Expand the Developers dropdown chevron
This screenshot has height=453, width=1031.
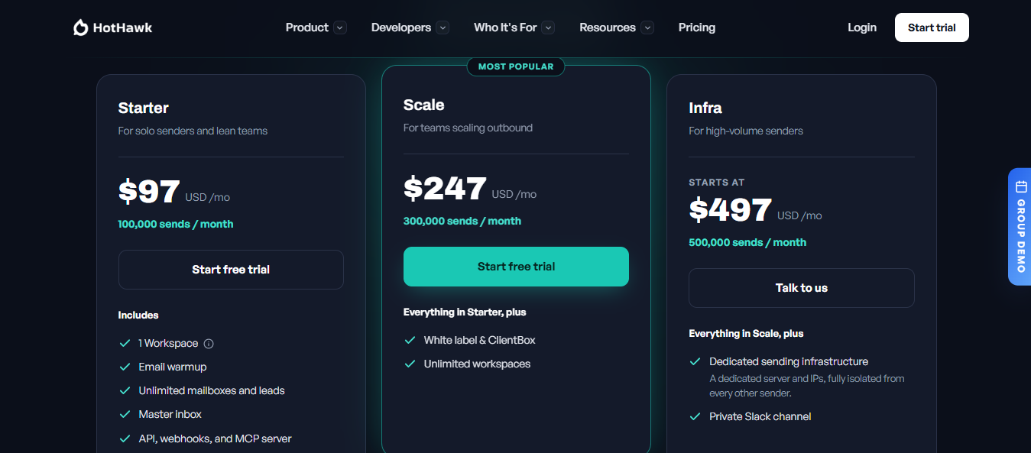pyautogui.click(x=443, y=28)
